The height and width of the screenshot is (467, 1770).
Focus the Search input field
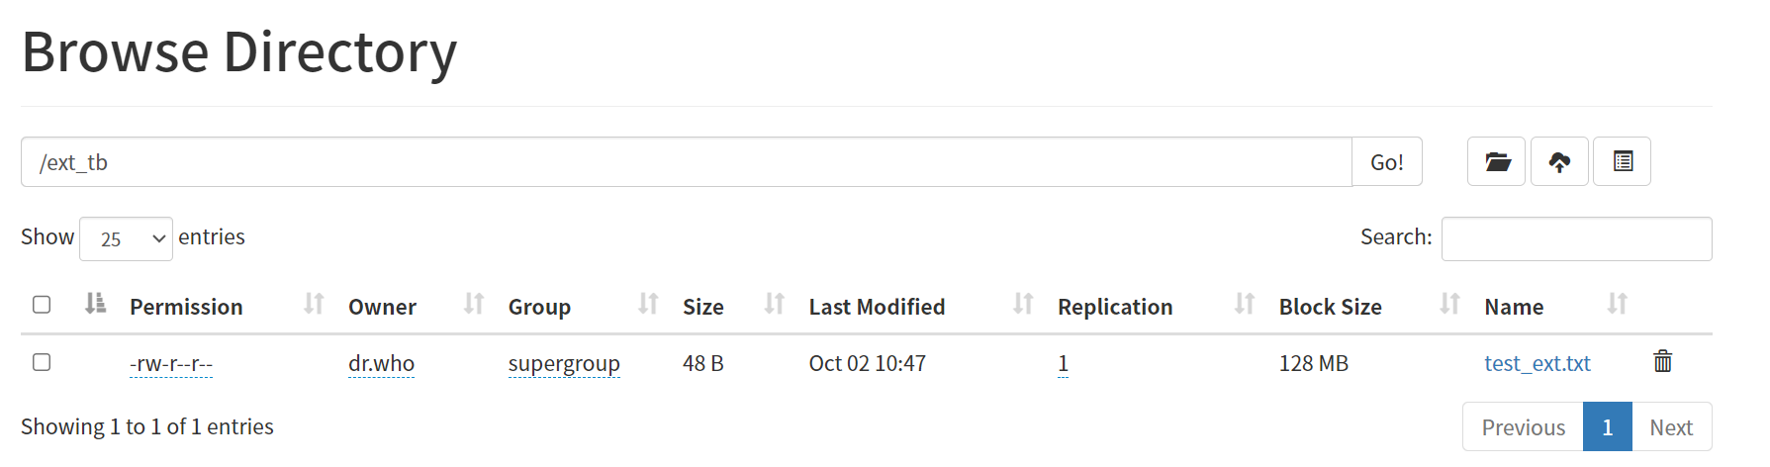tap(1576, 238)
